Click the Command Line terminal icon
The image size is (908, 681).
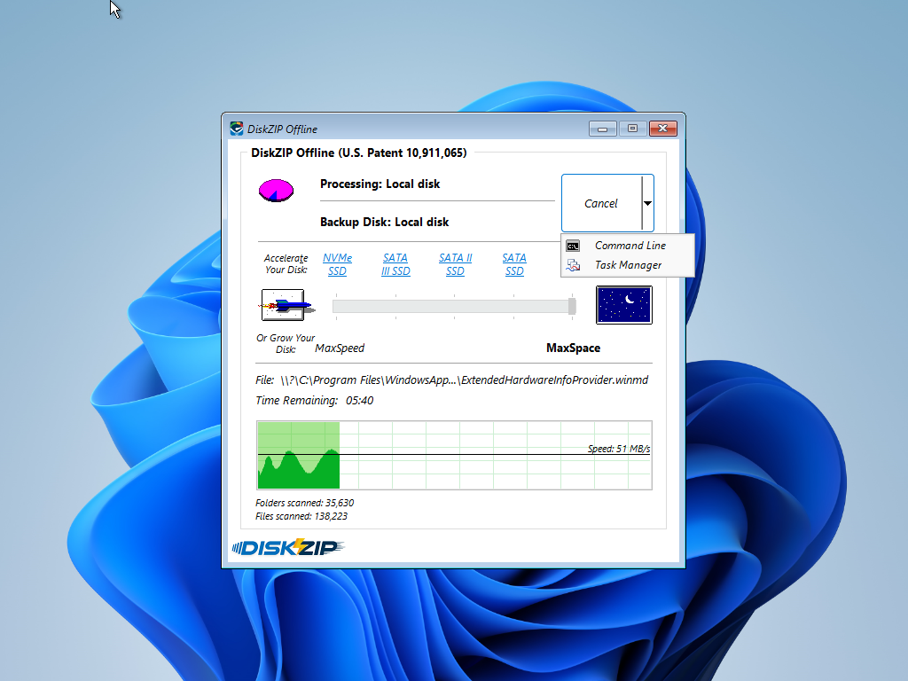573,247
